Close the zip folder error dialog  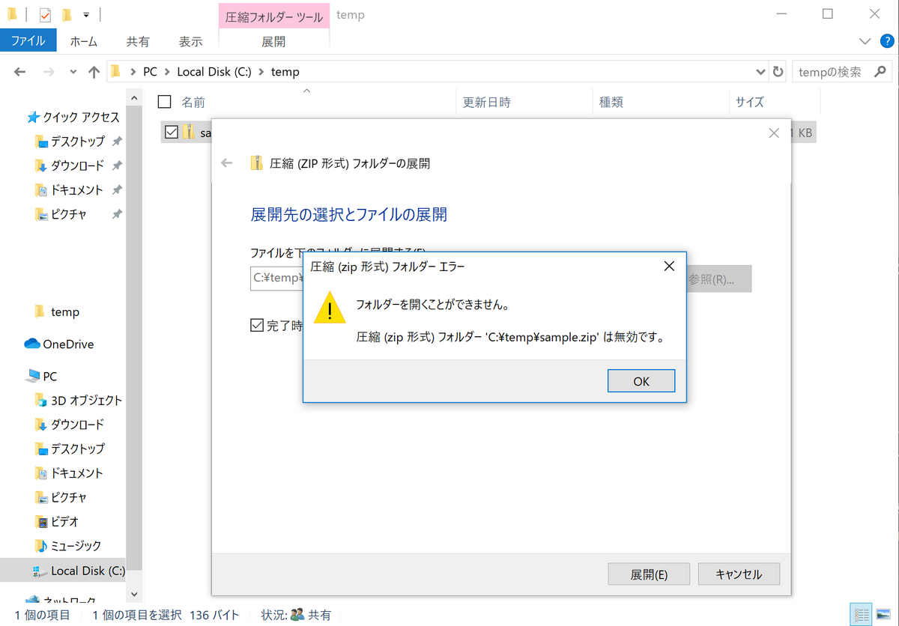tap(669, 266)
